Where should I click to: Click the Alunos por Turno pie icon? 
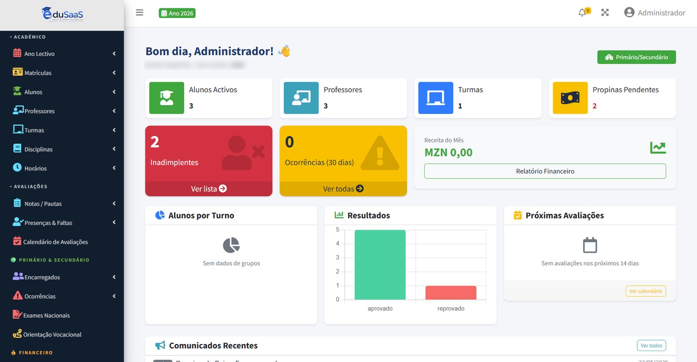160,215
